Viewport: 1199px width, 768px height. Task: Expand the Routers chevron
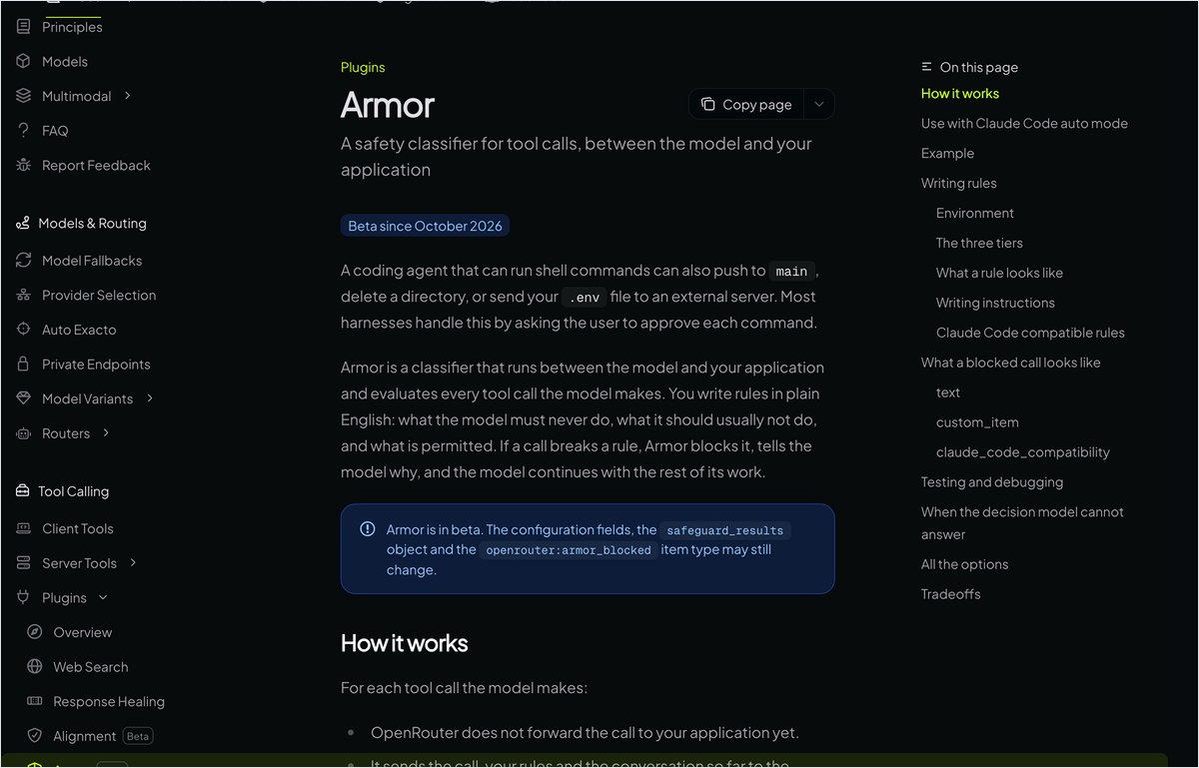pyautogui.click(x=106, y=433)
